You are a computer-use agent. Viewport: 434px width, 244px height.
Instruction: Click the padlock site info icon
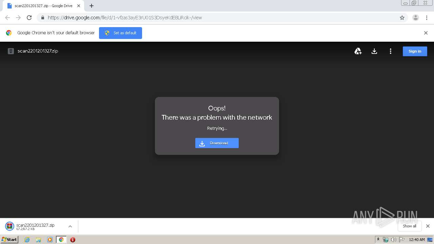42,18
